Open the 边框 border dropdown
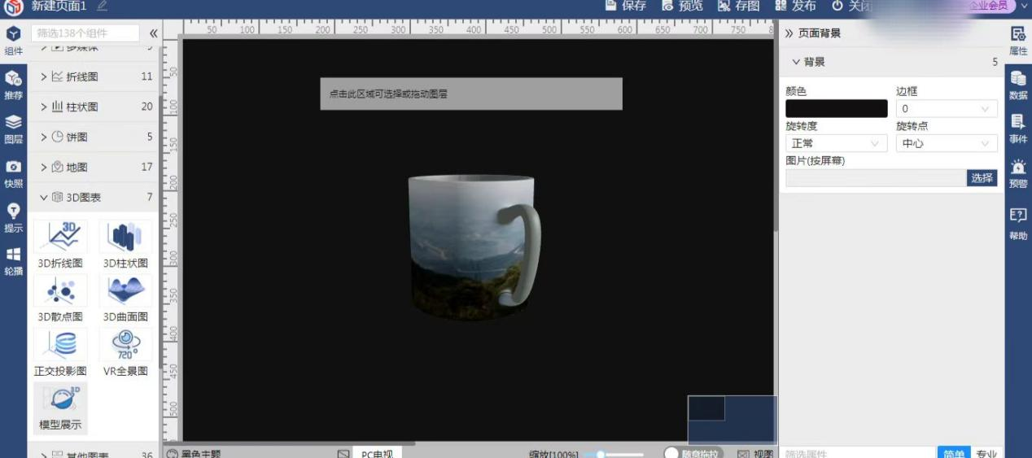The width and height of the screenshot is (1032, 458). (947, 108)
